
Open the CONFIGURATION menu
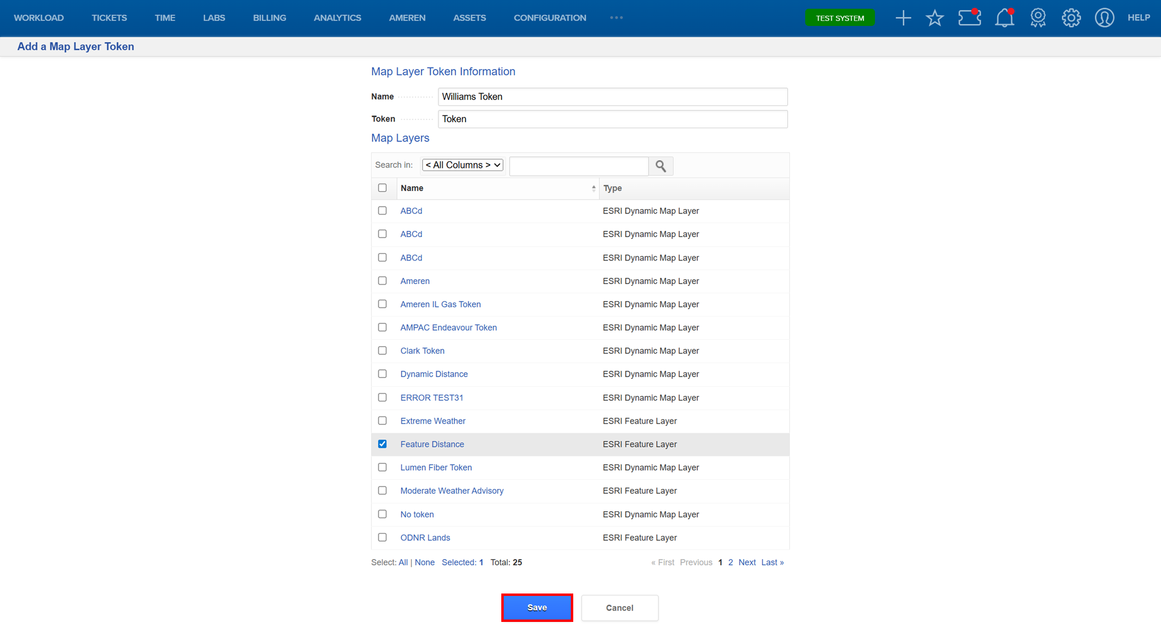point(550,18)
